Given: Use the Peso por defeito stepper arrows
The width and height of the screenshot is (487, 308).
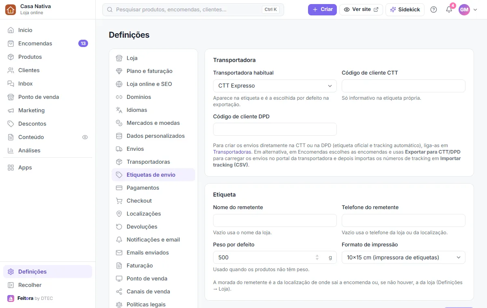Looking at the screenshot, I should [x=317, y=257].
